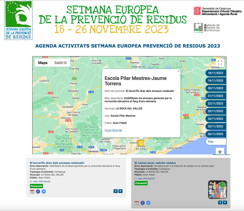The width and height of the screenshot is (244, 211).
Task: Open the calendar icon in the first activity card
Action: [32, 191]
